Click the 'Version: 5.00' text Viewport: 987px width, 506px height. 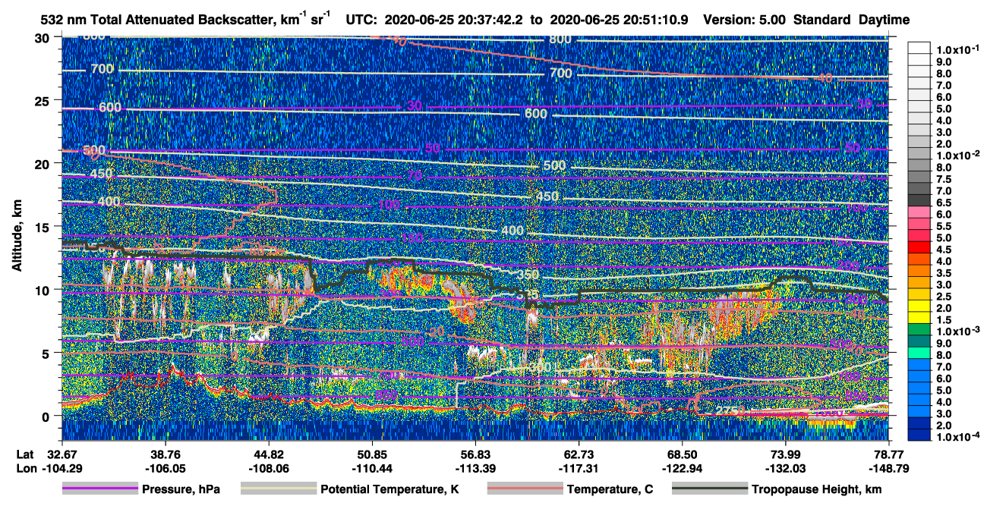point(746,20)
